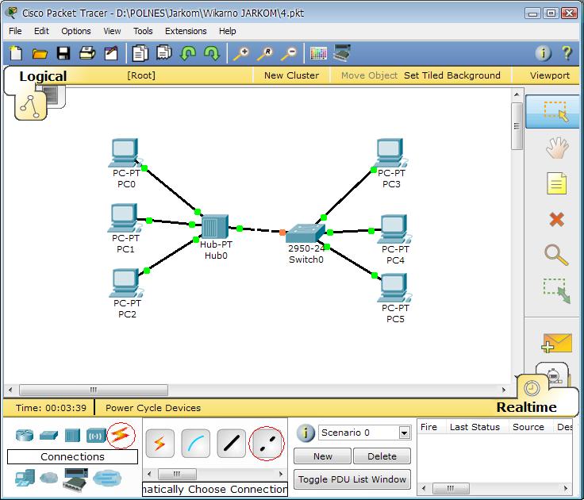Zoom out with magnifier minus icon
584x500 pixels.
[x=289, y=53]
